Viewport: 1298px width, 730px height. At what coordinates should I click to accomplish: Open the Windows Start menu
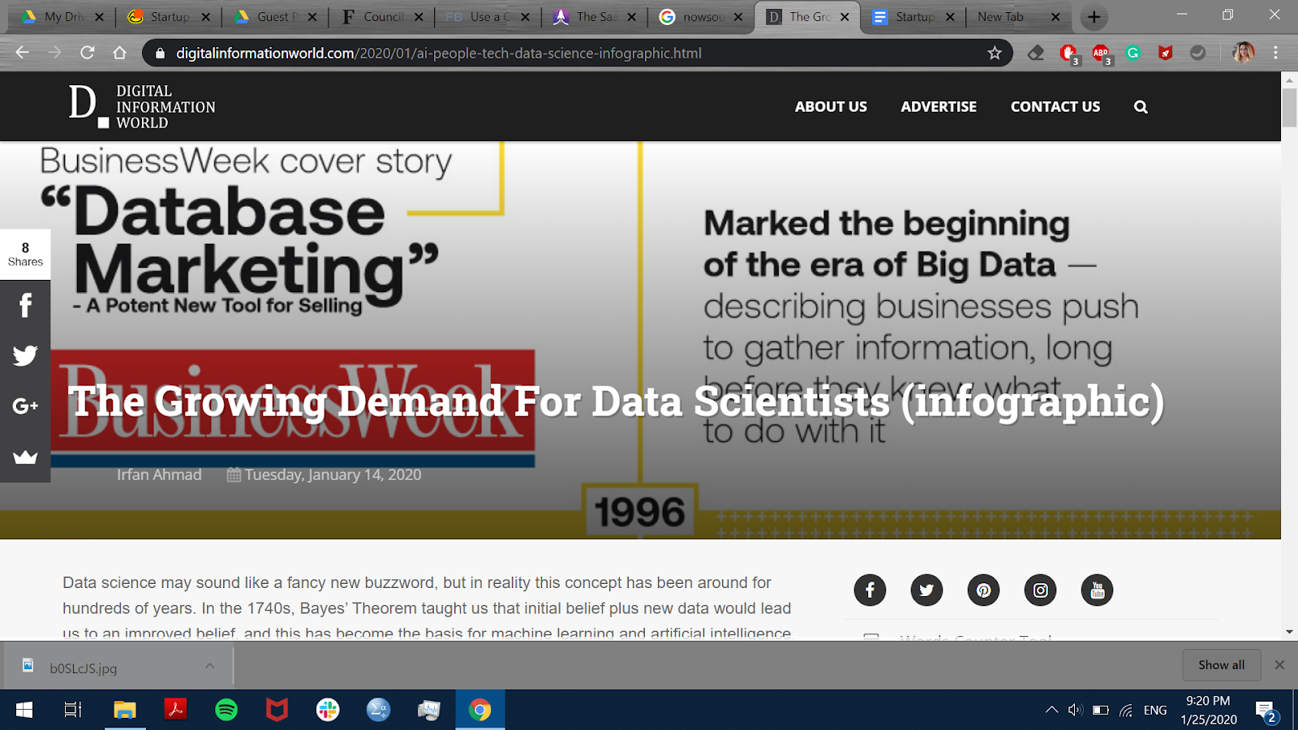(24, 710)
